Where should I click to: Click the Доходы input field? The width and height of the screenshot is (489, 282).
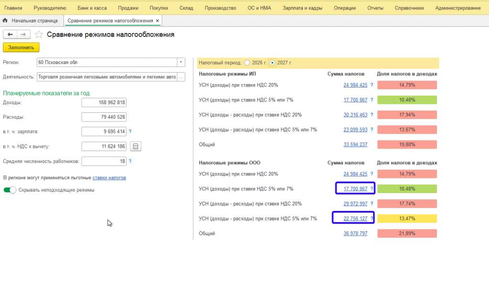coord(104,102)
